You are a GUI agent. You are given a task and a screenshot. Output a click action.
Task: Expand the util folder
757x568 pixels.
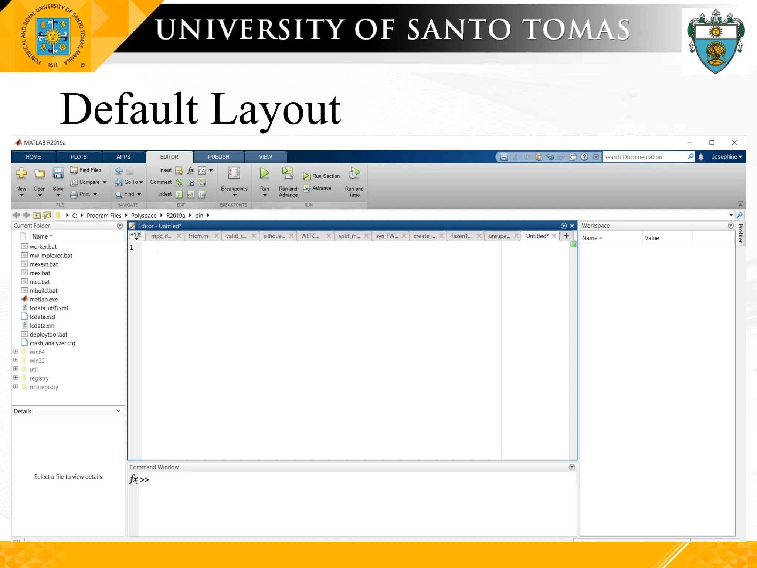click(16, 369)
